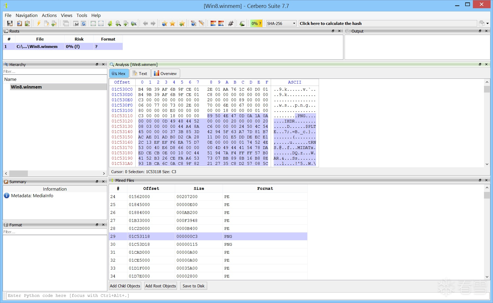
Task: Open the Tools menu
Action: pos(82,15)
